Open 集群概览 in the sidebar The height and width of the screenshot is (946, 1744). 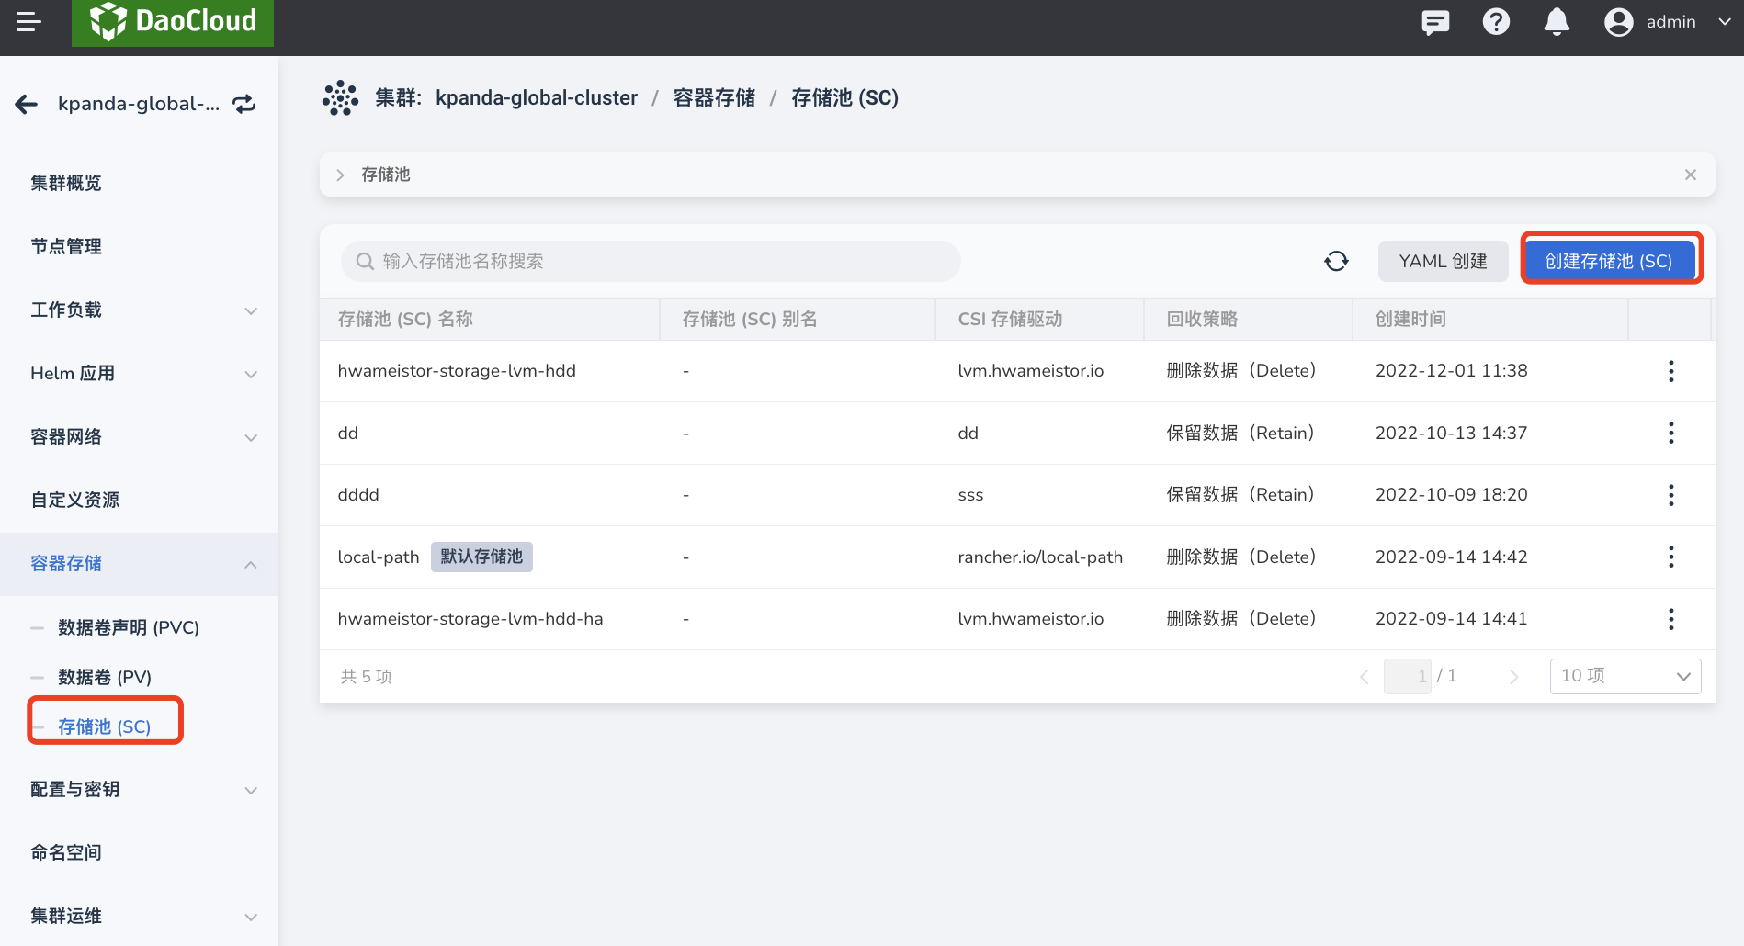[x=66, y=183]
